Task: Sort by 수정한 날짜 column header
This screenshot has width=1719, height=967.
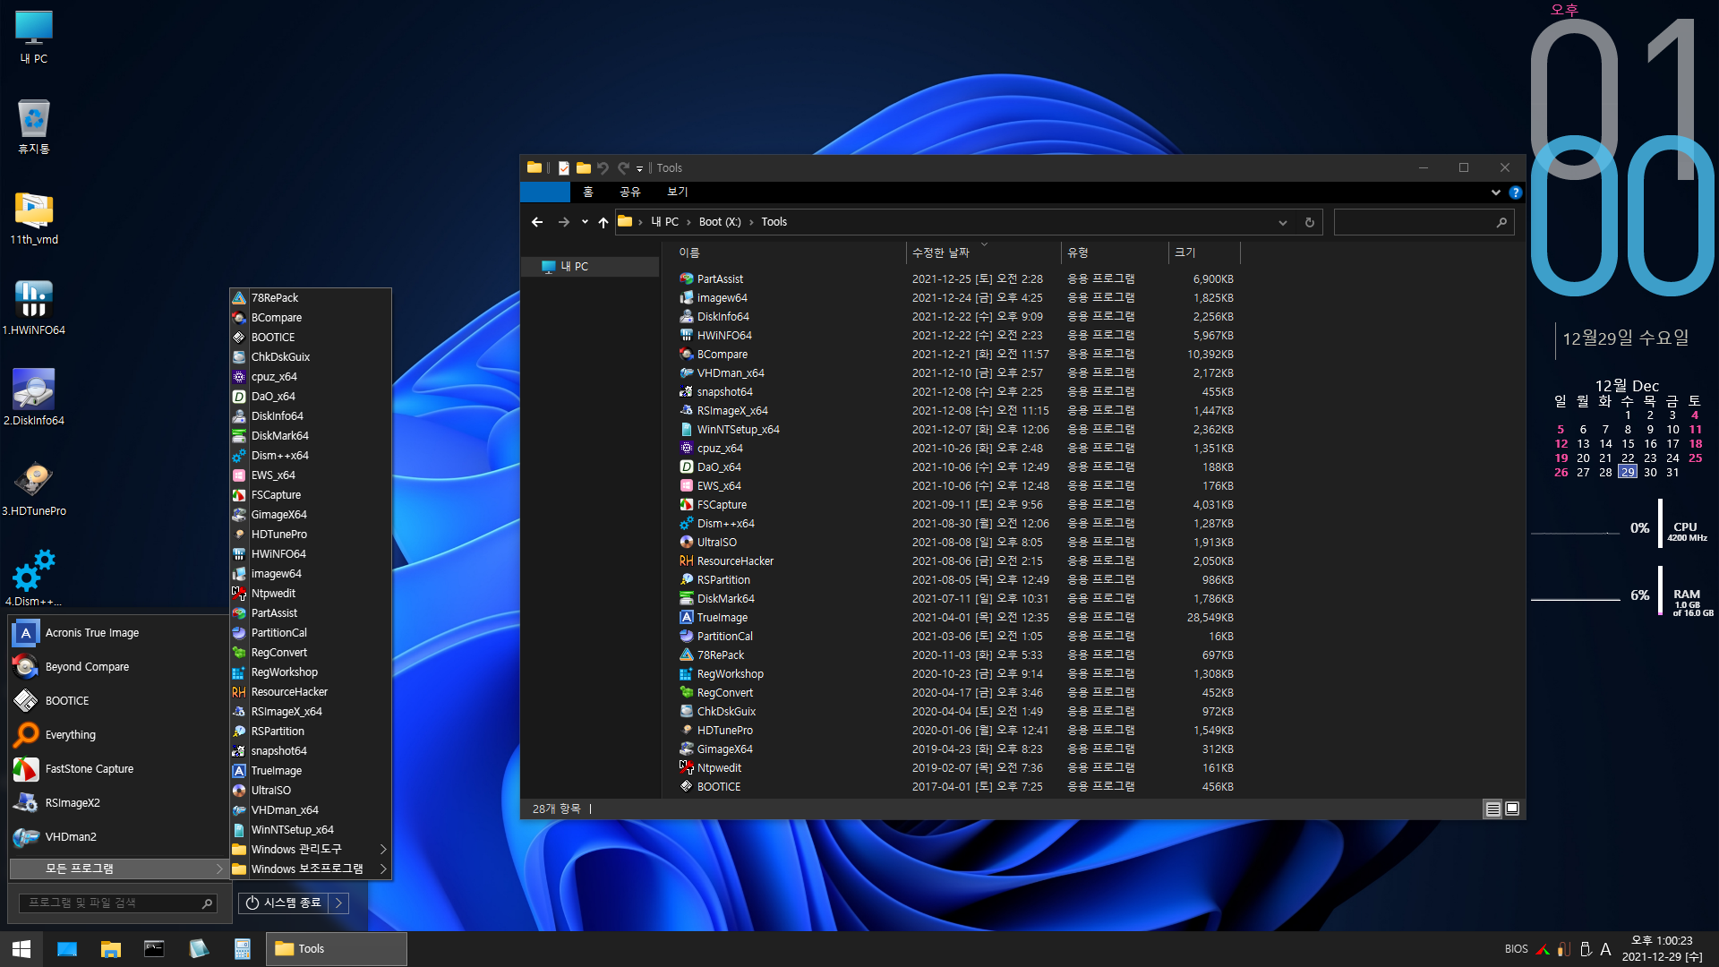Action: [x=984, y=253]
